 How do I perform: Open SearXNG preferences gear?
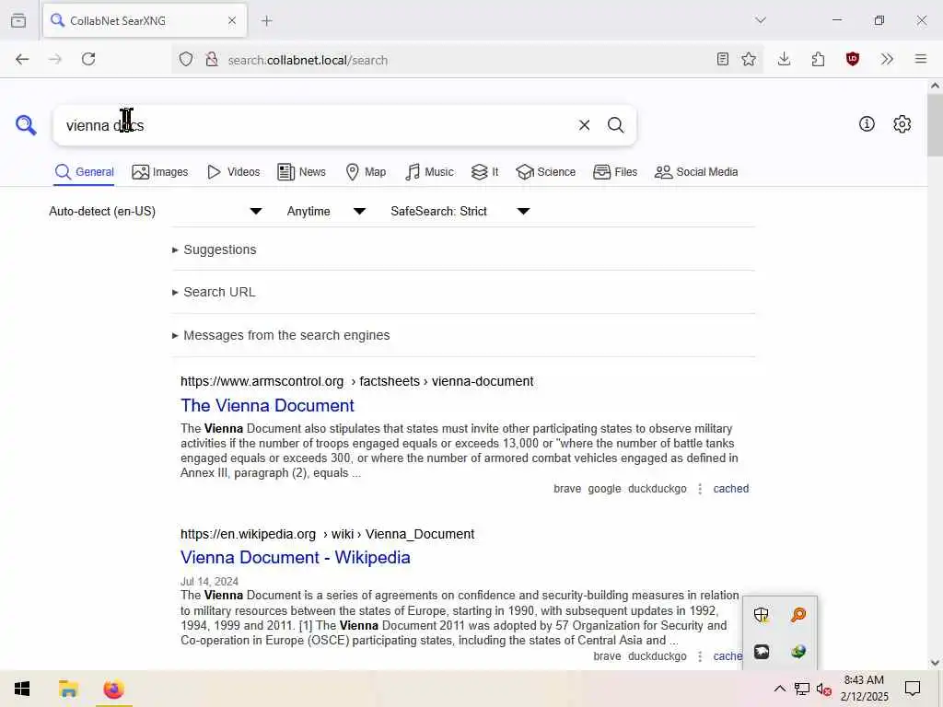click(x=902, y=124)
